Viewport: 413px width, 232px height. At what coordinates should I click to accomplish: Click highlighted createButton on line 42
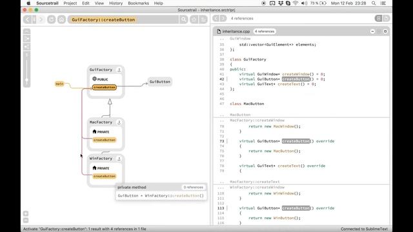[296, 79]
